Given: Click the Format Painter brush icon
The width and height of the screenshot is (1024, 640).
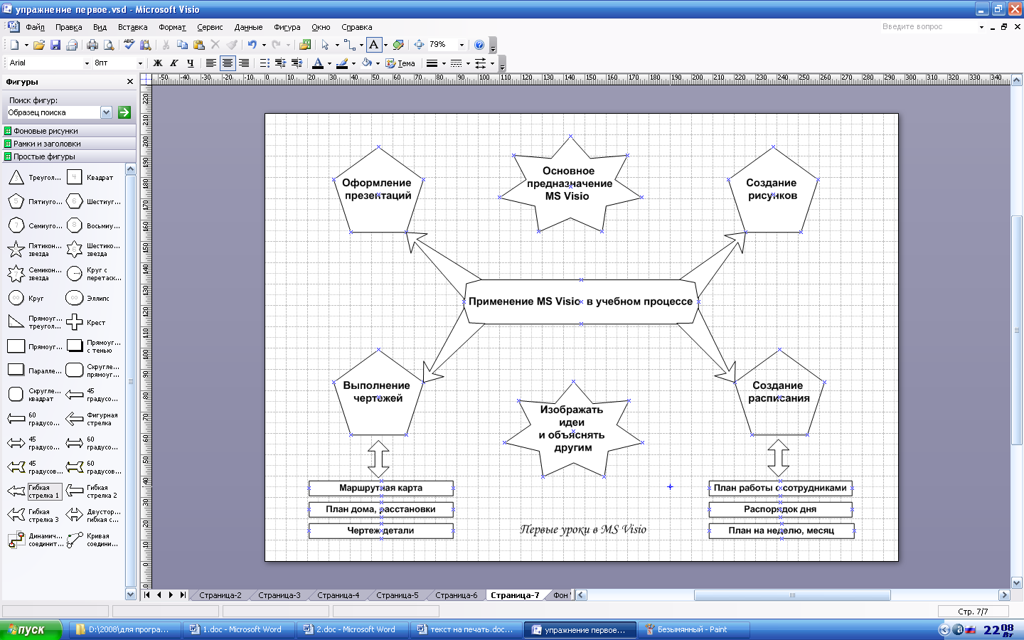Looking at the screenshot, I should 232,45.
